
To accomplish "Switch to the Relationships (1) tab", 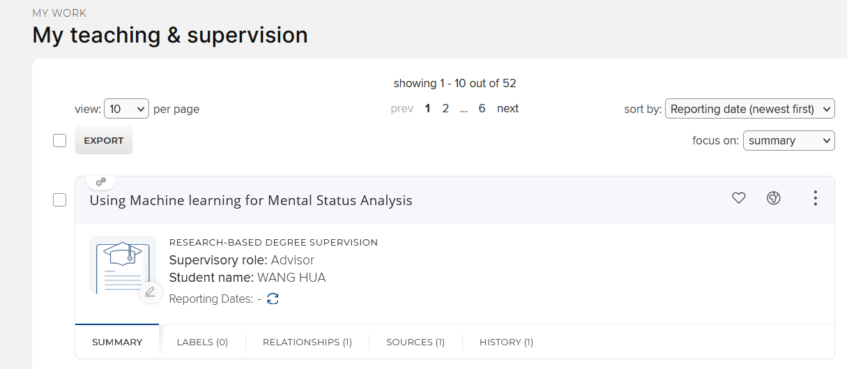I will [x=307, y=342].
